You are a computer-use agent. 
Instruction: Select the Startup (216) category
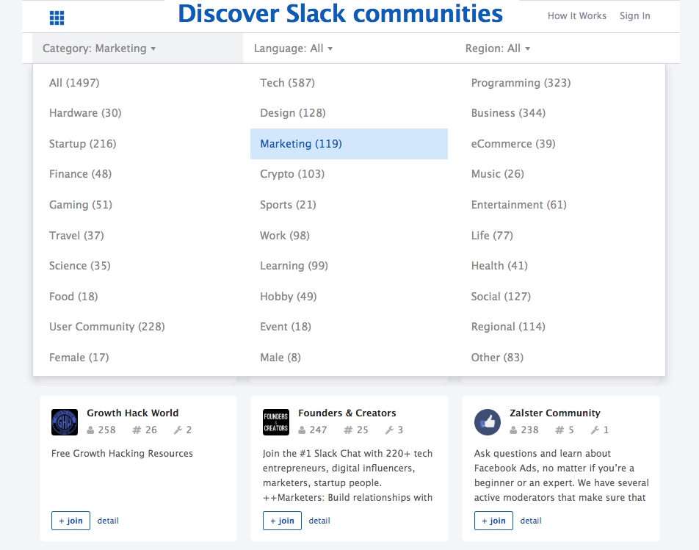coord(82,144)
